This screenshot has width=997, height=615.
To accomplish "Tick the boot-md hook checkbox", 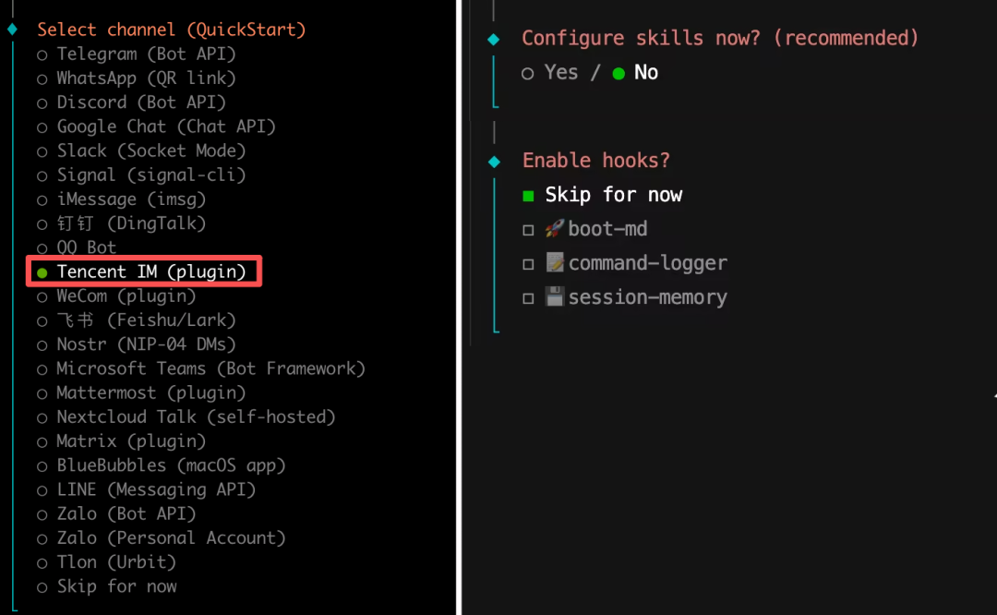I will (528, 230).
